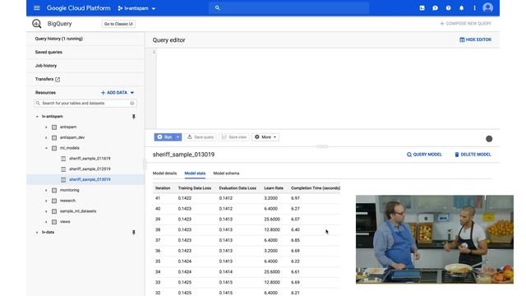Click the presenter video thumbnail
The image size is (526, 296).
[435, 239]
